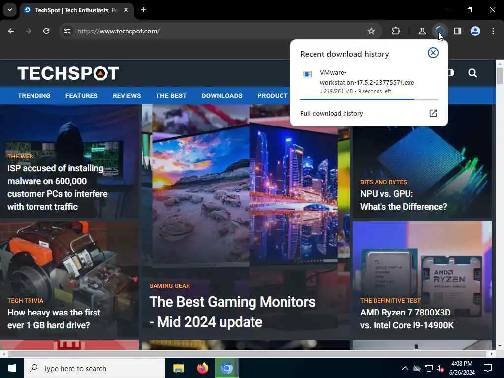The width and height of the screenshot is (504, 378).
Task: Click the VMware-workstation-17.5.2 file name
Action: [x=367, y=77]
